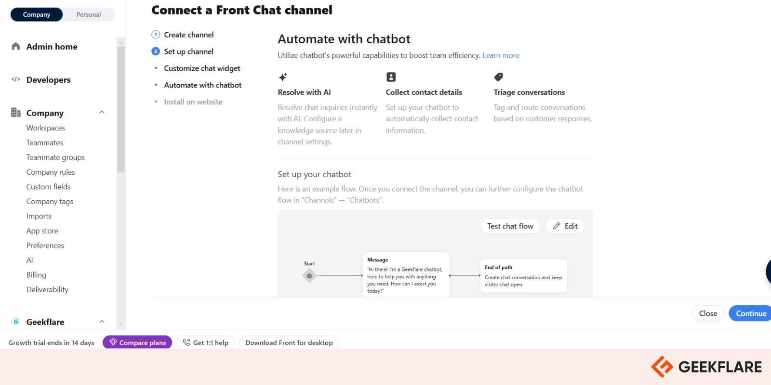Click the Collect contact details icon
Viewport: 771px width, 385px height.
[x=391, y=77]
